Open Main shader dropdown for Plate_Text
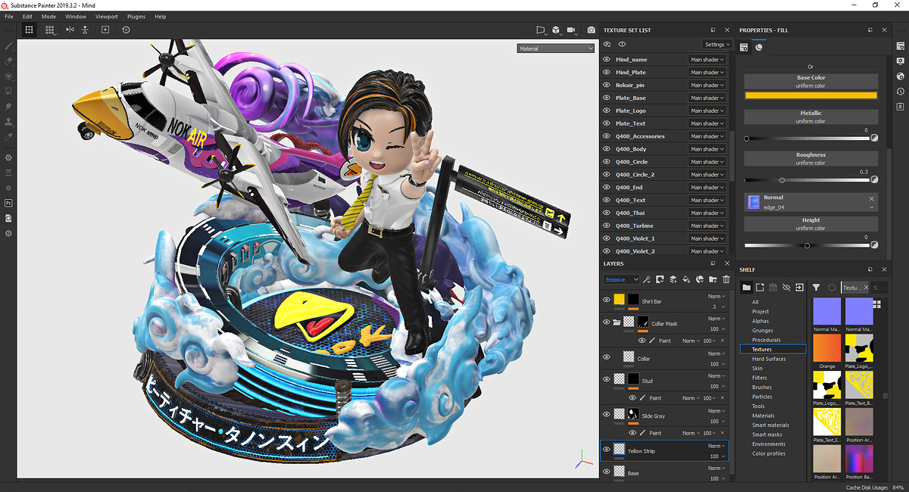Screen dimensions: 909x492 click(x=708, y=123)
